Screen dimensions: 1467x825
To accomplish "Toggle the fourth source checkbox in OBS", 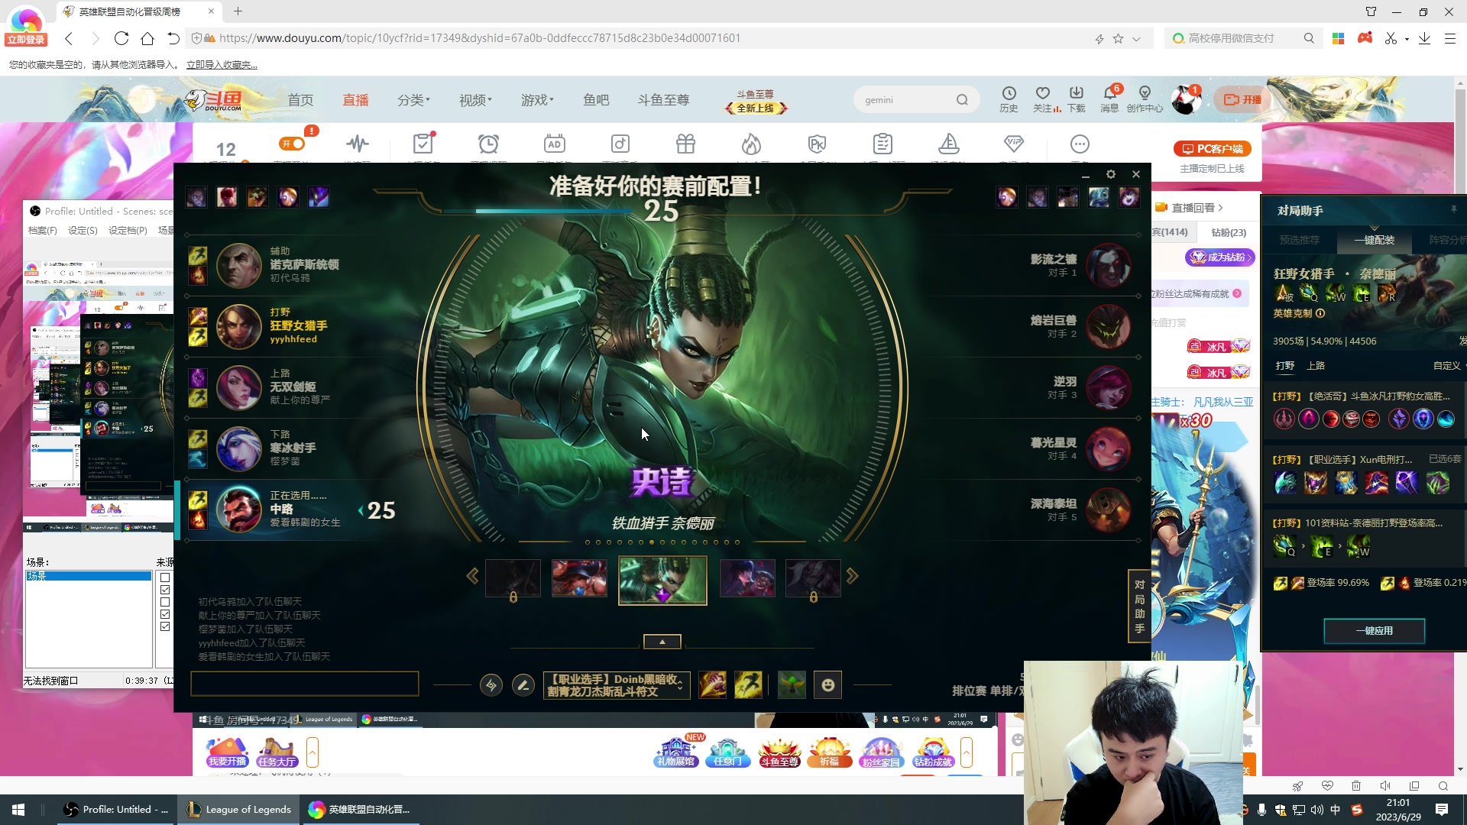I will click(x=165, y=614).
